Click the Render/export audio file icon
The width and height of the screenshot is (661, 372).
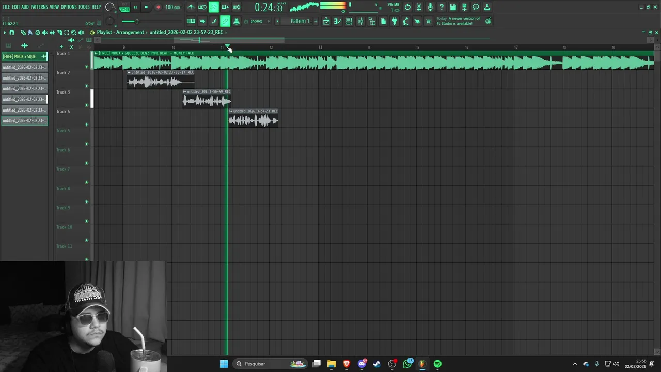coord(464,7)
